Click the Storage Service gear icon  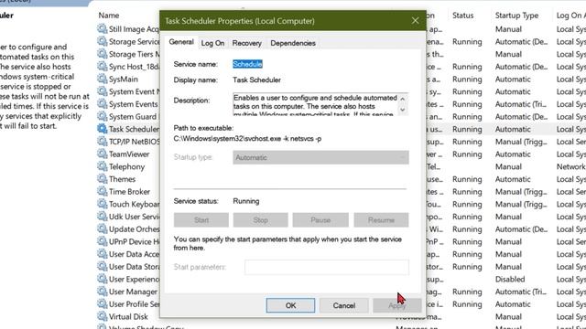tap(102, 41)
